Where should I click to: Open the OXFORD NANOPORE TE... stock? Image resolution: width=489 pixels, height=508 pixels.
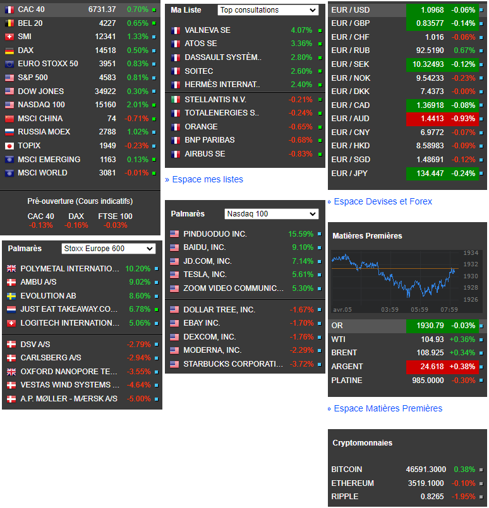[x=69, y=372]
